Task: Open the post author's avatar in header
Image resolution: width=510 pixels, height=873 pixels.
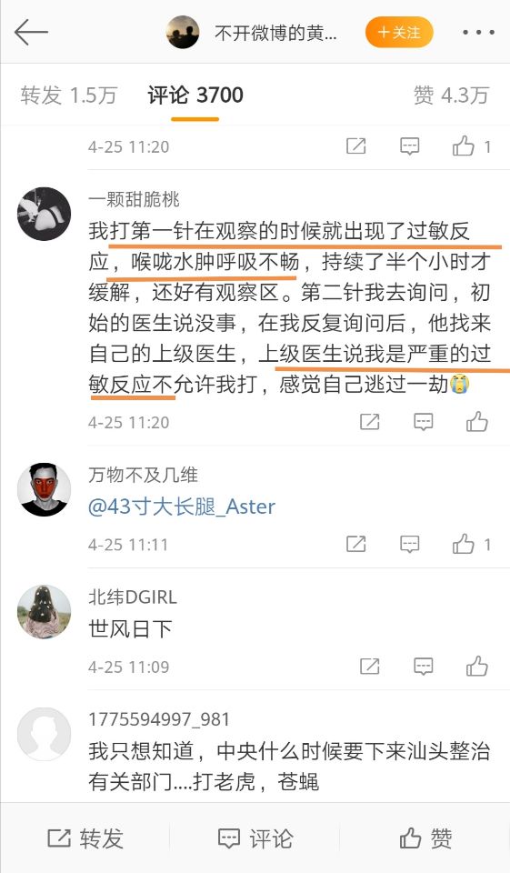Action: point(183,33)
